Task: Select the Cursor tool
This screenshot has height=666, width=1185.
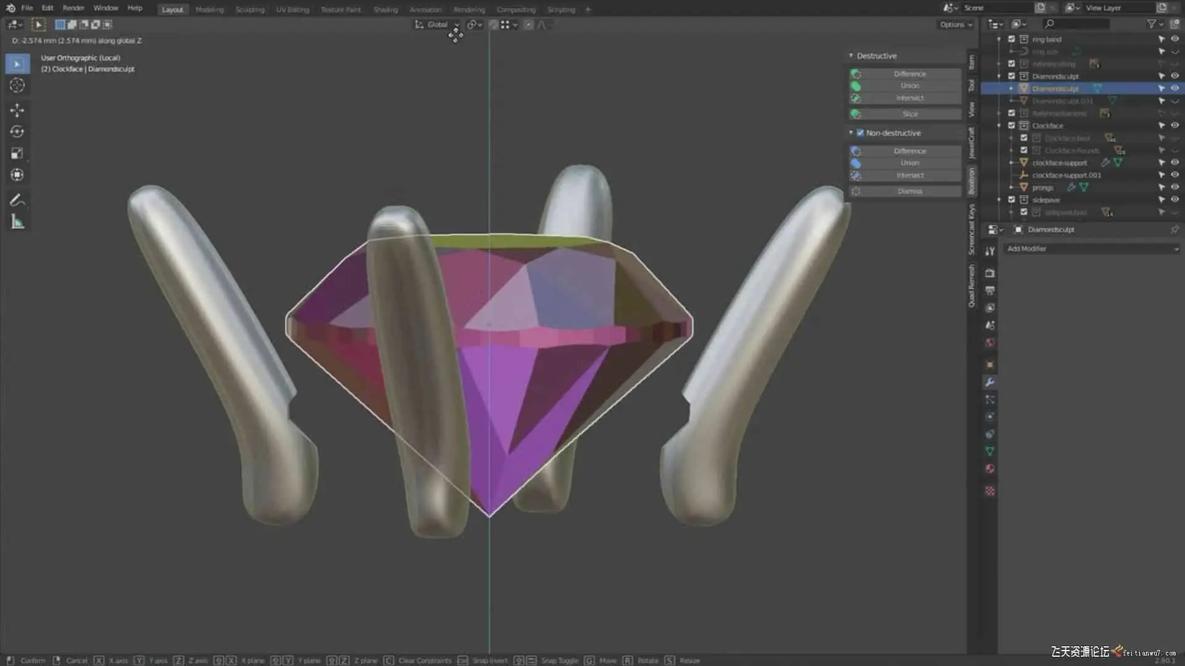Action: (17, 86)
